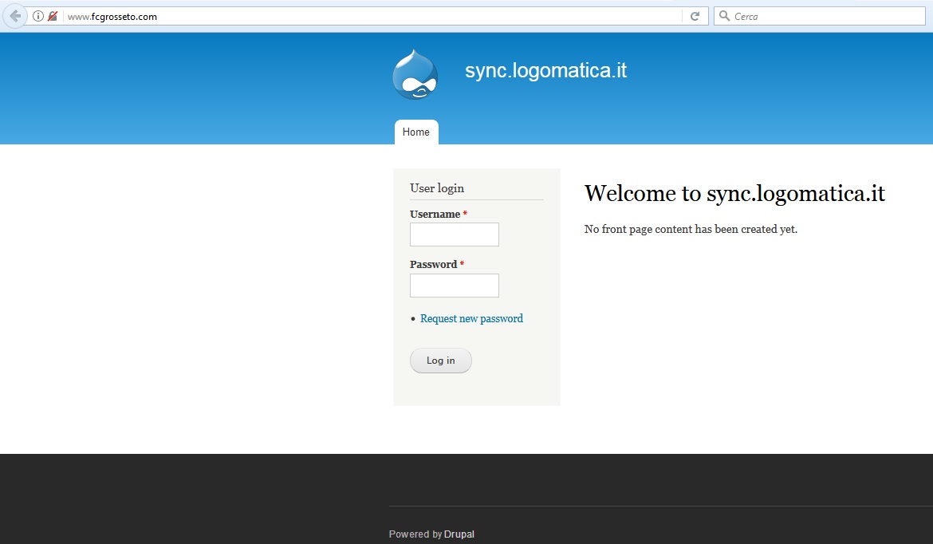Click the Welcome to sync.logomatica.it heading
The image size is (933, 544).
tap(734, 193)
